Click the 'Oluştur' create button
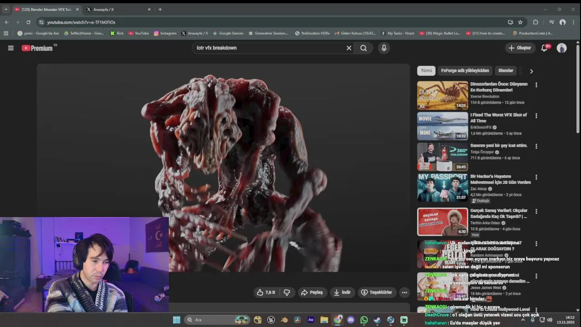Screen dimensions: 581x327 pos(519,48)
